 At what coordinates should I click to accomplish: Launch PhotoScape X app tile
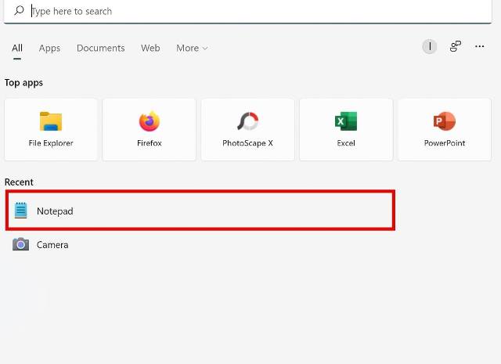[247, 129]
